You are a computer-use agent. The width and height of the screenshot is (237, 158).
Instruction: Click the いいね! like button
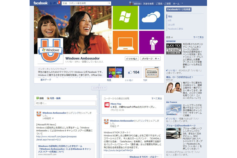click(x=132, y=59)
